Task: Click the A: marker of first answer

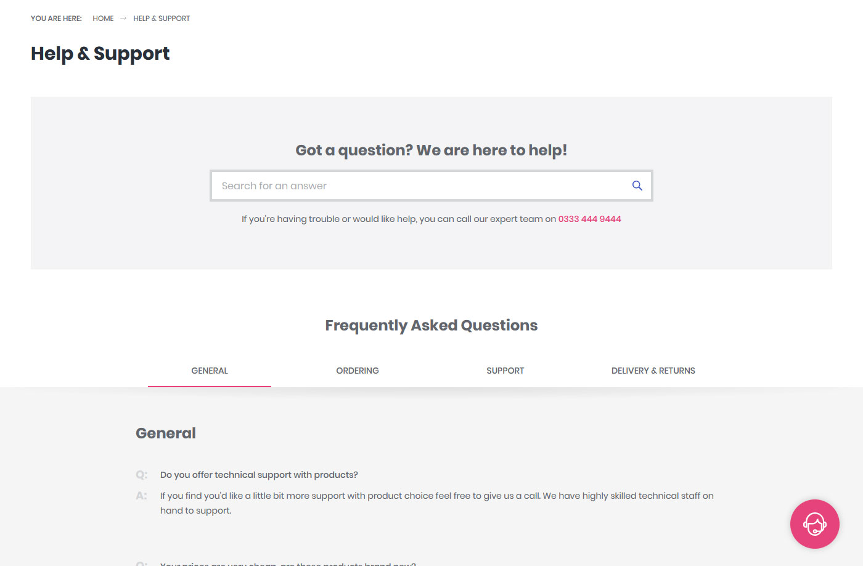Action: tap(142, 496)
